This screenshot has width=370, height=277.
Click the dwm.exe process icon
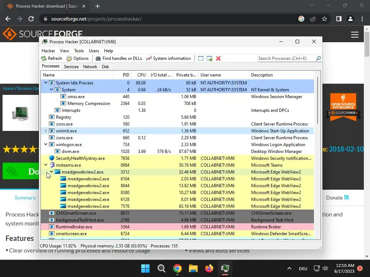pyautogui.click(x=57, y=151)
